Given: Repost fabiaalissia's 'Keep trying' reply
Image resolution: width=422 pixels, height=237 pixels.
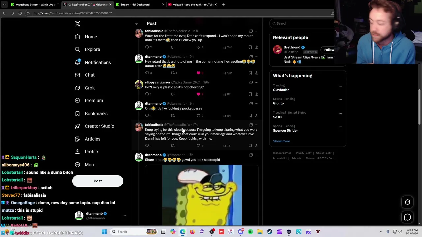Looking at the screenshot, I should [173, 145].
